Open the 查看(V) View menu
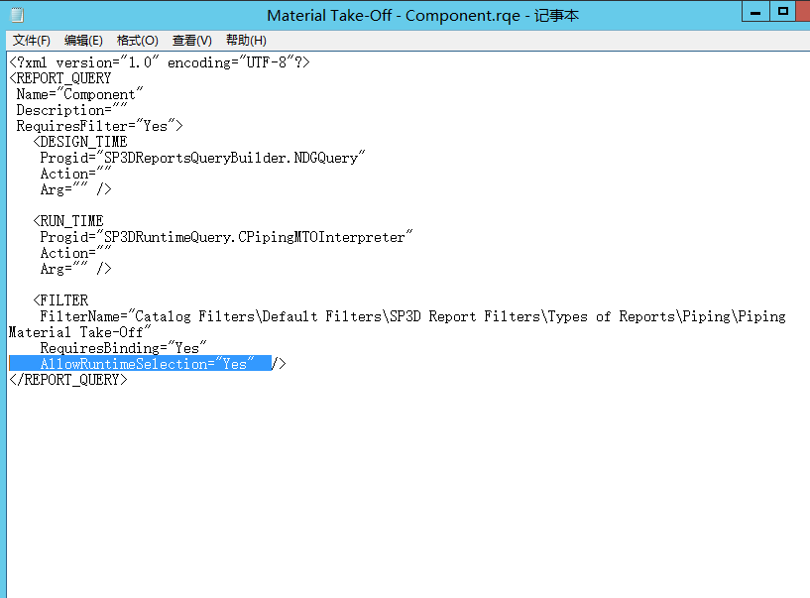This screenshot has width=810, height=598. (191, 41)
